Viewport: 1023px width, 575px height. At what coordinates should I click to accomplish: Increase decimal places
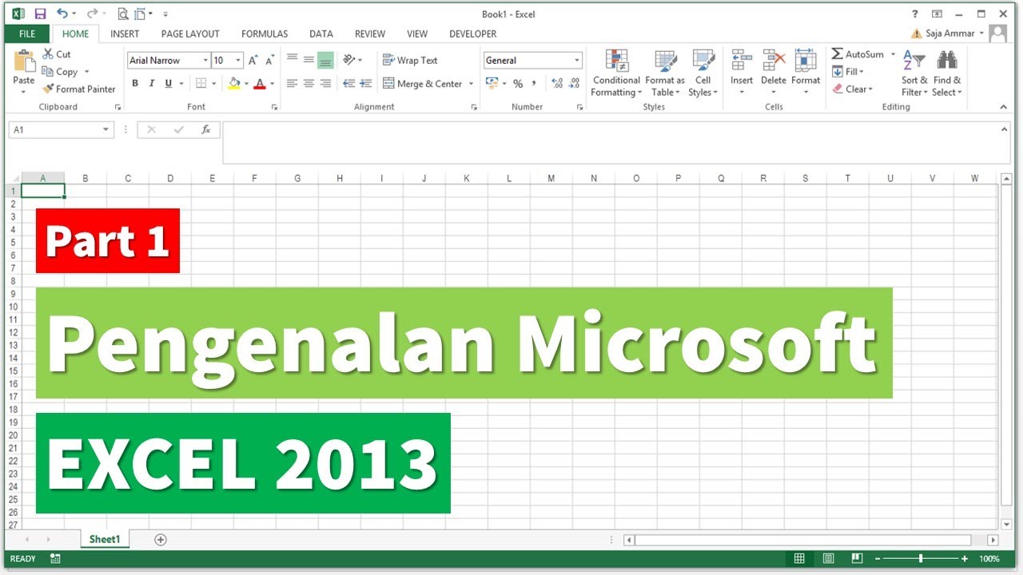[557, 84]
